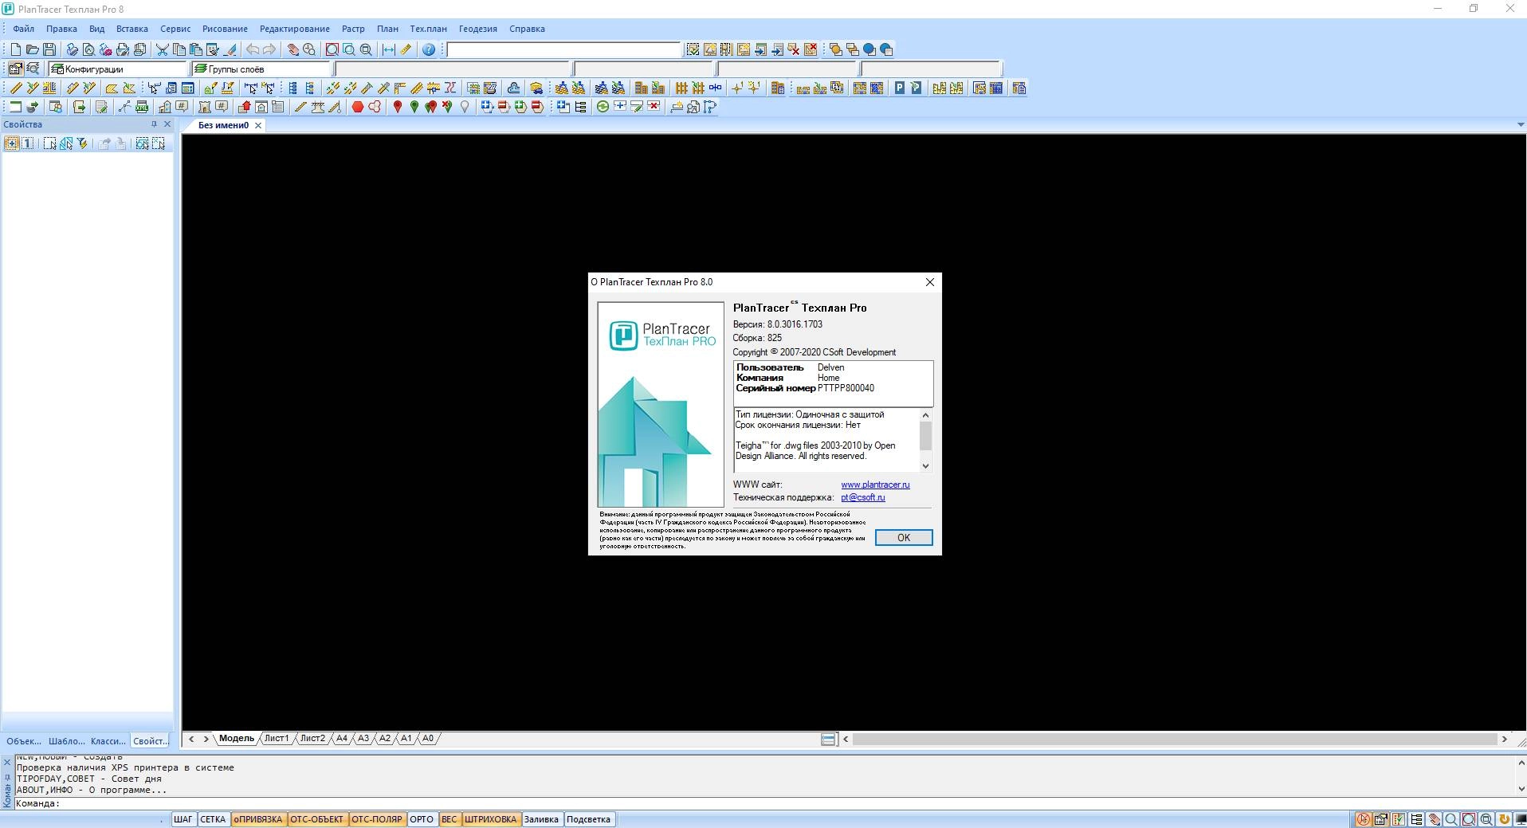Switch to the Лист1 sheet tab
Viewport: 1527px width, 828px height.
pyautogui.click(x=277, y=739)
